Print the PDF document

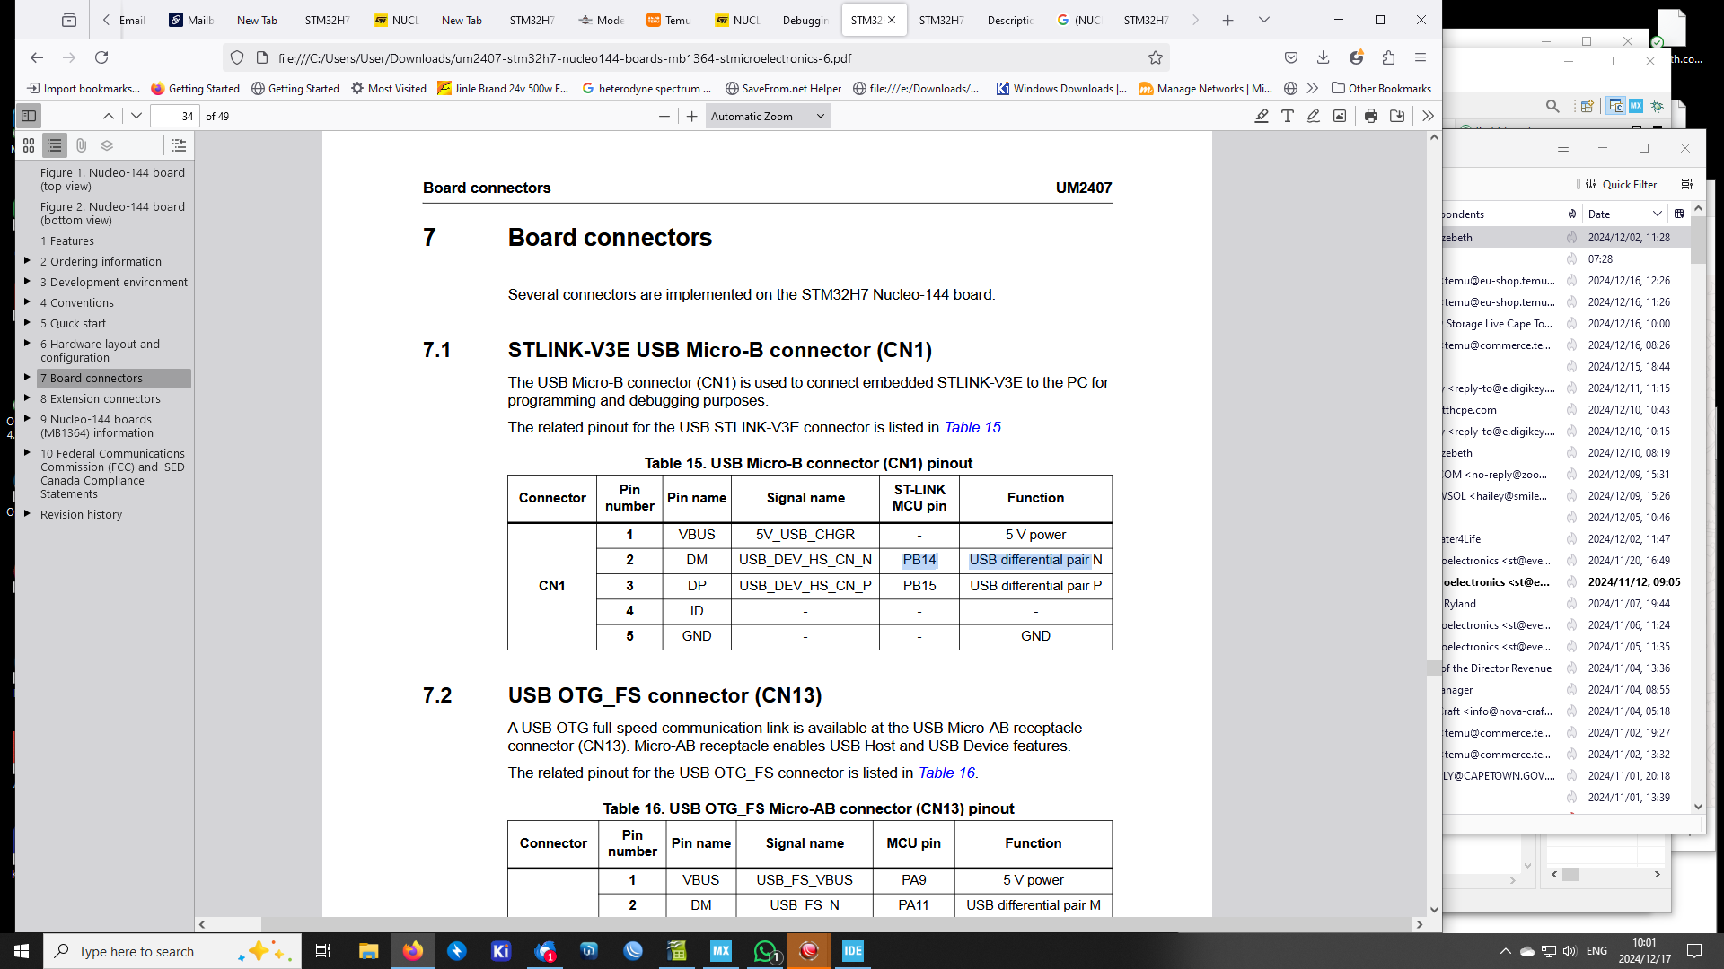(x=1371, y=116)
